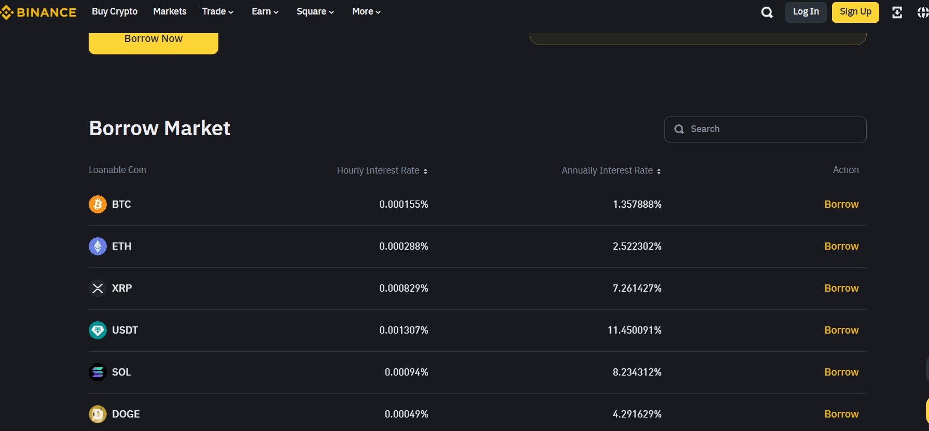This screenshot has height=431, width=929.
Task: Click the XRP coin icon
Action: coord(98,288)
